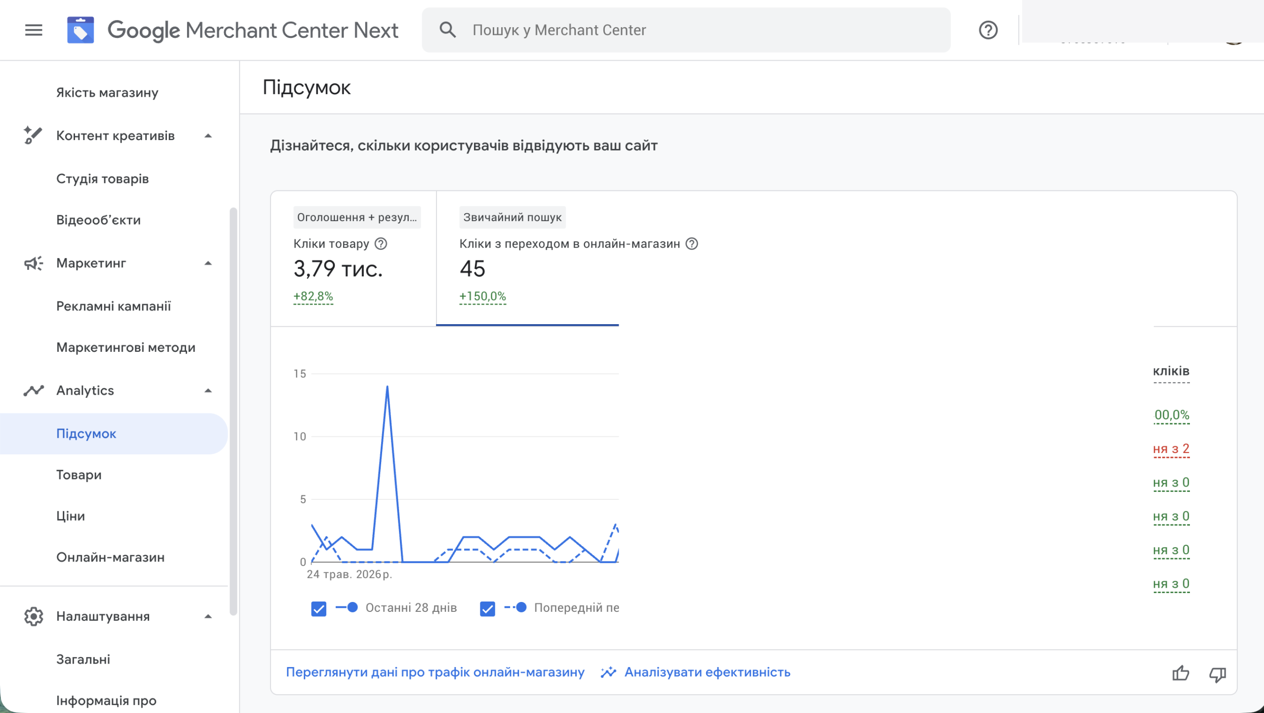
Task: Give thumbs up feedback
Action: [x=1181, y=673]
